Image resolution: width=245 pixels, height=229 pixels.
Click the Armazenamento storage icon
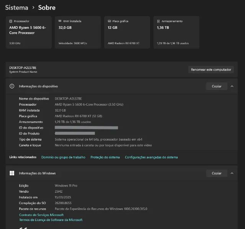point(158,21)
